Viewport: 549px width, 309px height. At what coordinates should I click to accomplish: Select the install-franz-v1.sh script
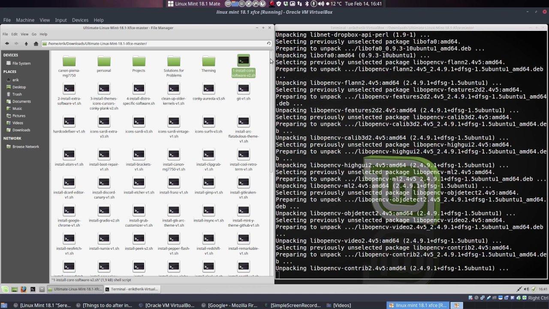pos(174,186)
